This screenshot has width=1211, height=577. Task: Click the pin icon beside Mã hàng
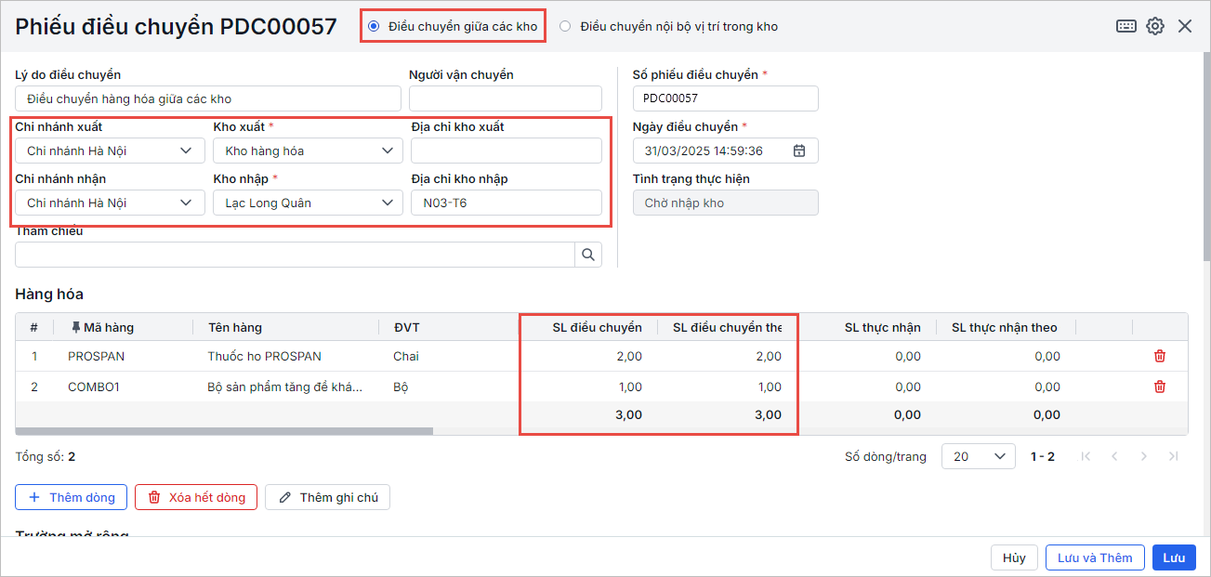[75, 327]
